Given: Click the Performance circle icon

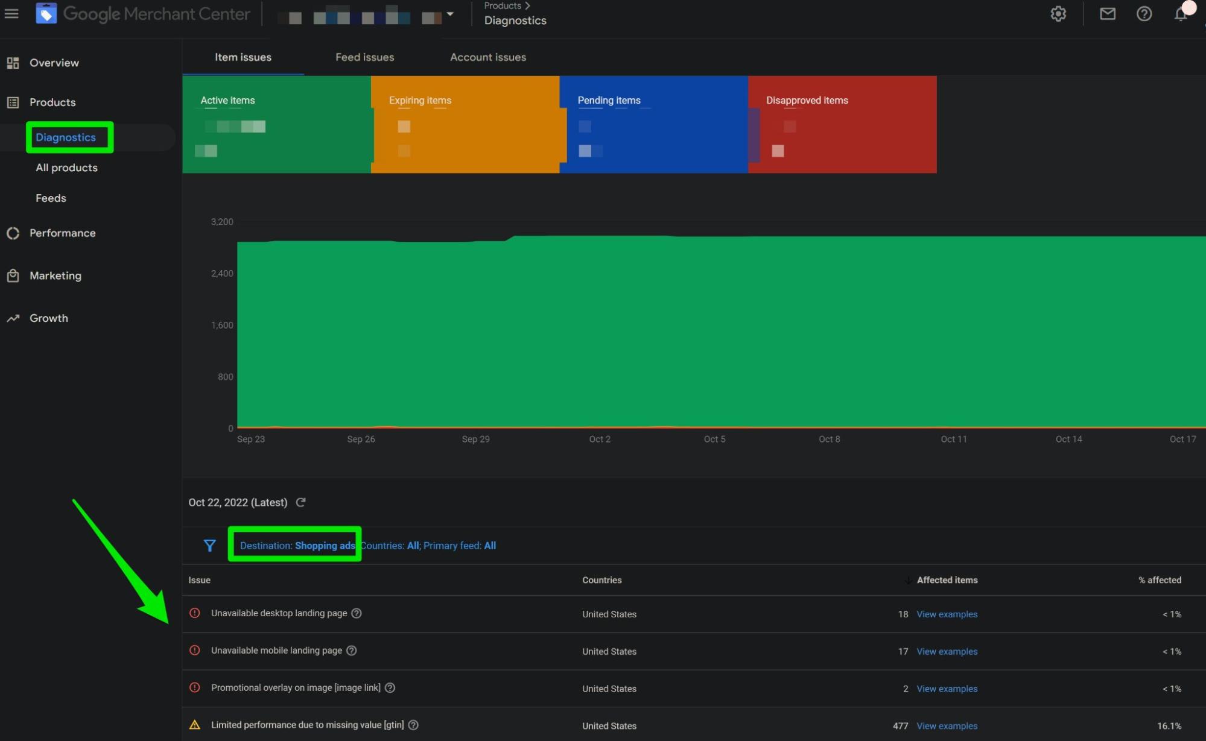Looking at the screenshot, I should 13,233.
